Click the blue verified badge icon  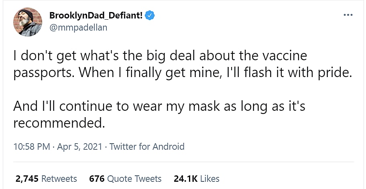pyautogui.click(x=150, y=16)
